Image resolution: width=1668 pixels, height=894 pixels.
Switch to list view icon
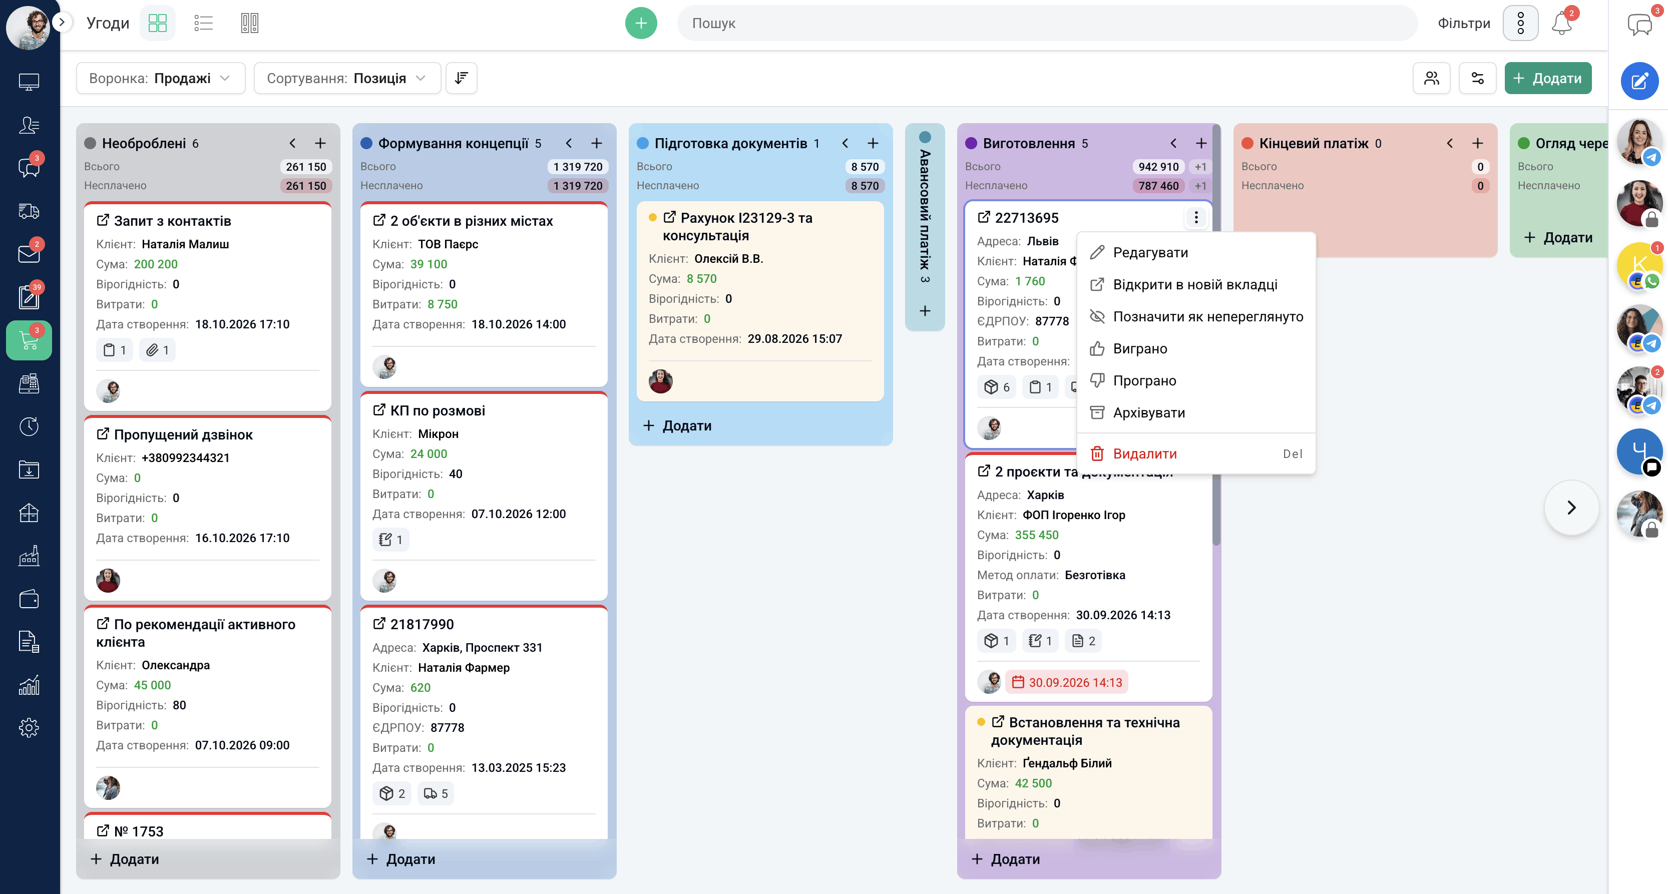click(203, 24)
